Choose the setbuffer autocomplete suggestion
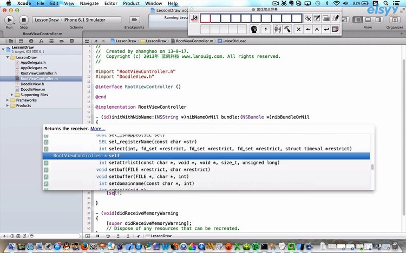This screenshot has height=253, width=406. (206, 177)
